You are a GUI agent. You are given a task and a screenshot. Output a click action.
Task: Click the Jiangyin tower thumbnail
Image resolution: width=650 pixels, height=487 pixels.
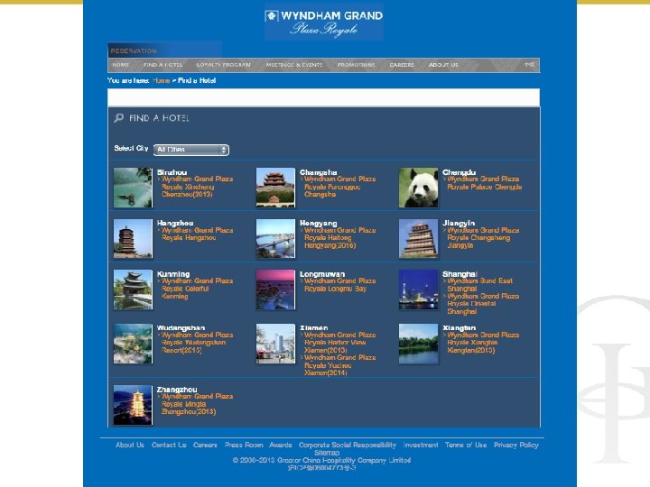(x=418, y=238)
